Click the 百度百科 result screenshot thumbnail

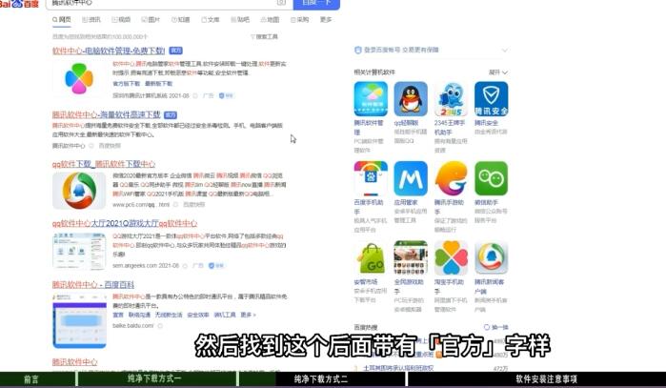[79, 320]
